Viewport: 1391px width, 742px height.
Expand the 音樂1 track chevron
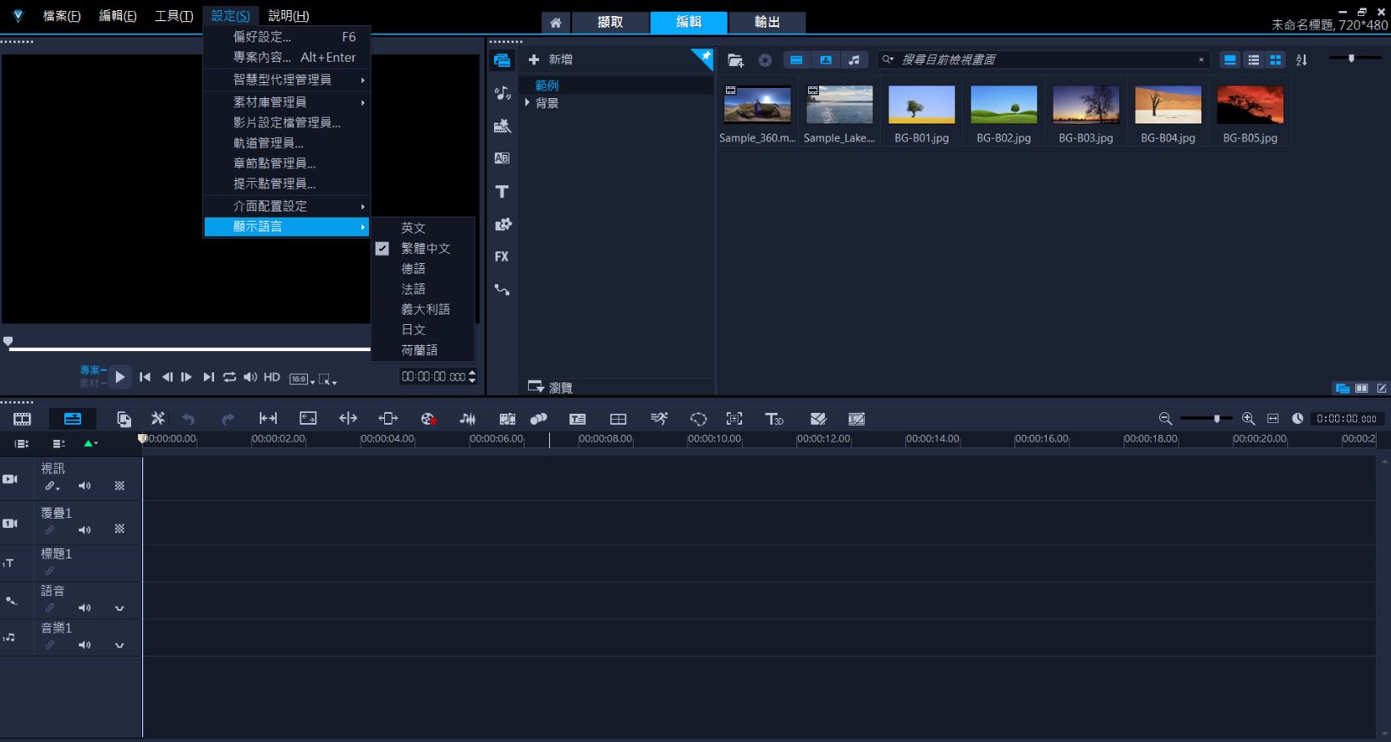click(119, 646)
